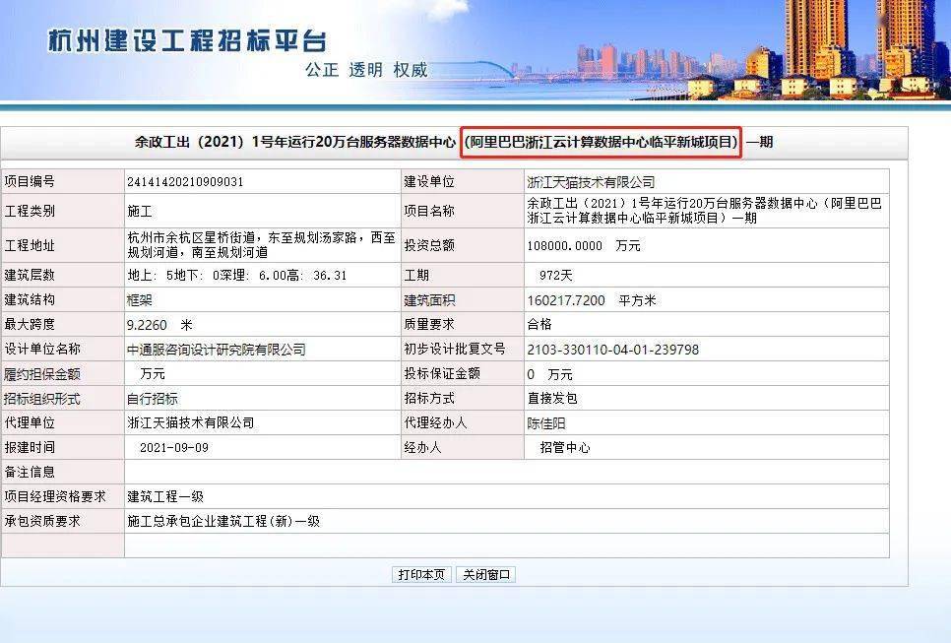951x643 pixels.
Task: Click the 项目编号 label cell
Action: (x=62, y=181)
